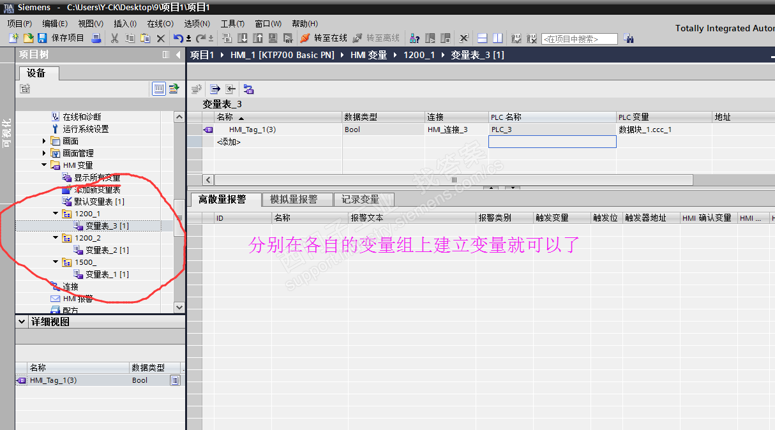Image resolution: width=775 pixels, height=430 pixels.
Task: Click the Print icon in toolbar
Action: coord(96,38)
